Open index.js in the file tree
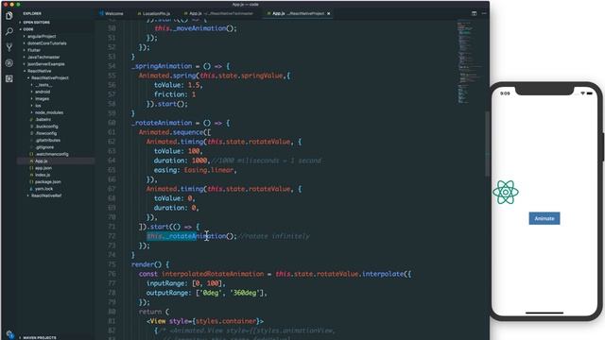Viewport: 605px width, 340px height. tap(43, 175)
